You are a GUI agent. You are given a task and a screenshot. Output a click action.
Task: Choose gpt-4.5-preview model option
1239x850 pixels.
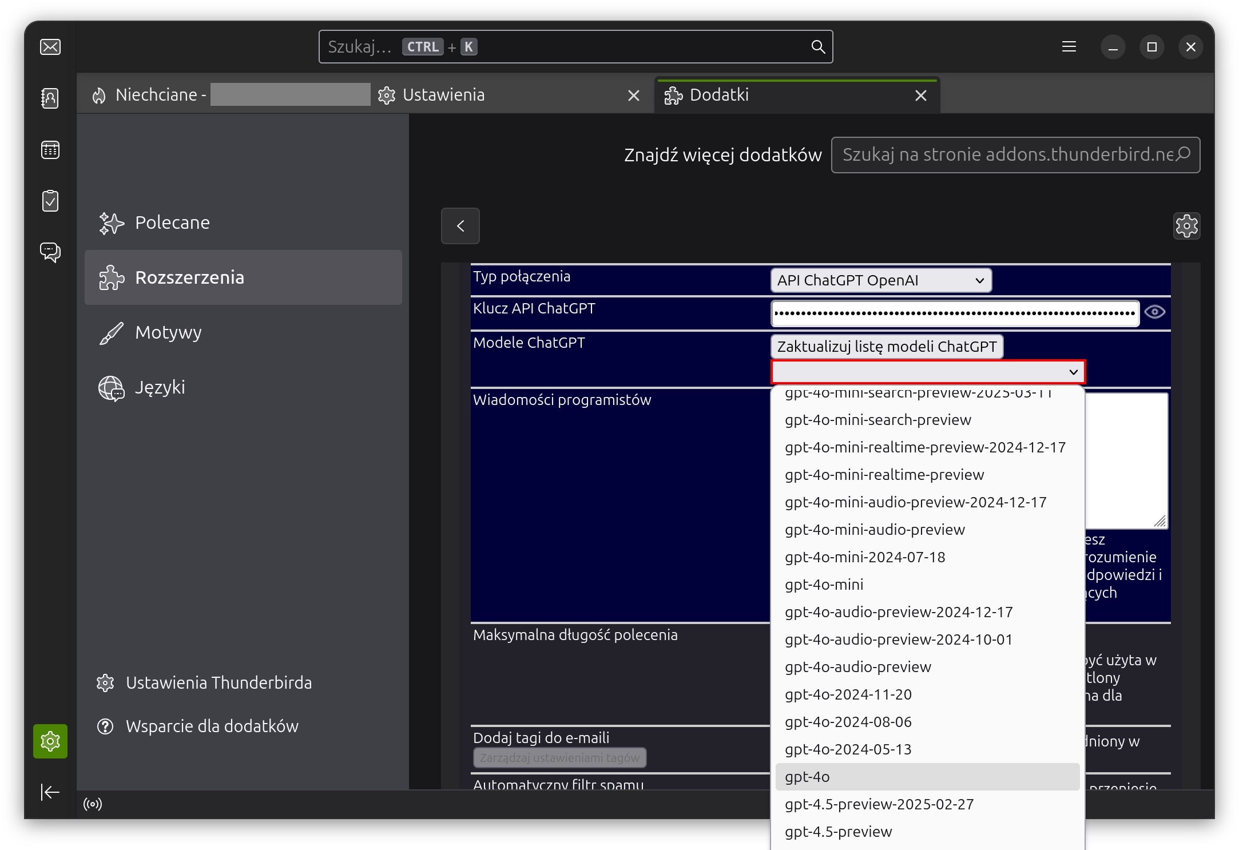[x=838, y=832]
